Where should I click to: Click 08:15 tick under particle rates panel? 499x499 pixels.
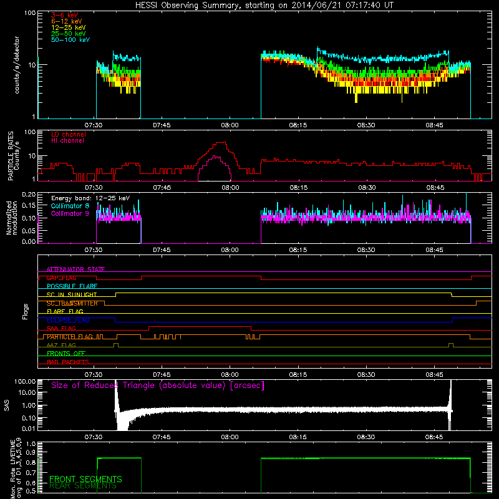point(298,188)
